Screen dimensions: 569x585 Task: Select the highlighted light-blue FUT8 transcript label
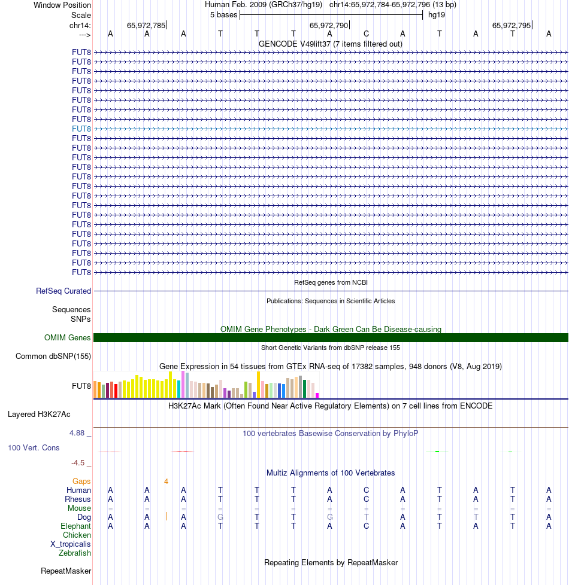pos(81,129)
